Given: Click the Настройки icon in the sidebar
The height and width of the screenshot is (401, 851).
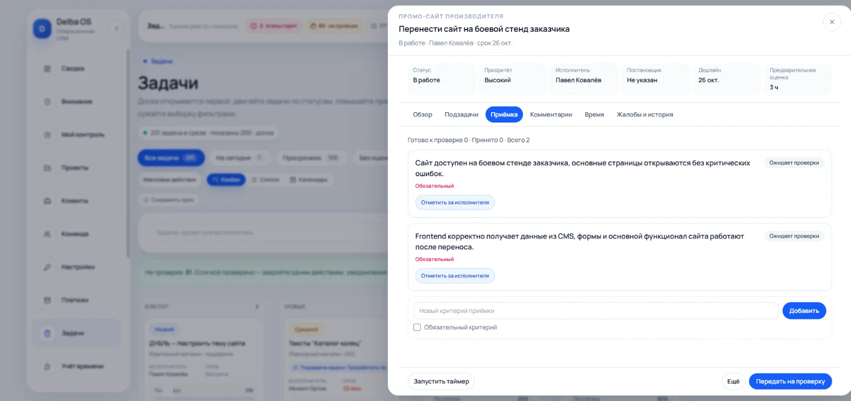Looking at the screenshot, I should pos(47,267).
